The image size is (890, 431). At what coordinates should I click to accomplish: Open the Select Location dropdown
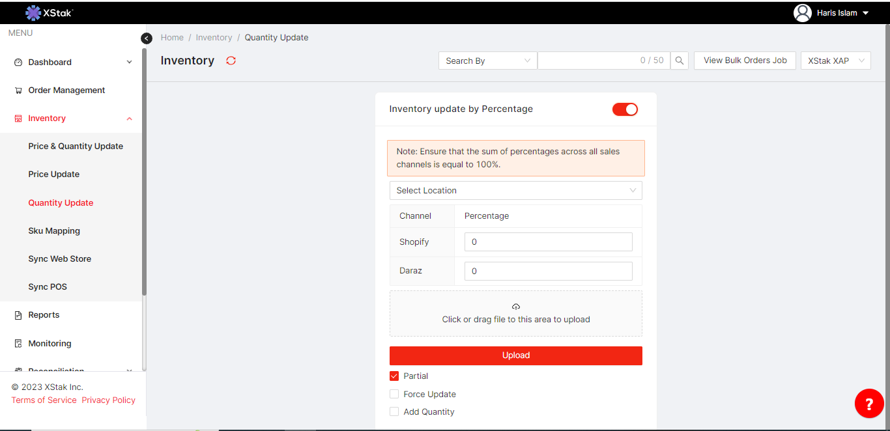click(515, 191)
